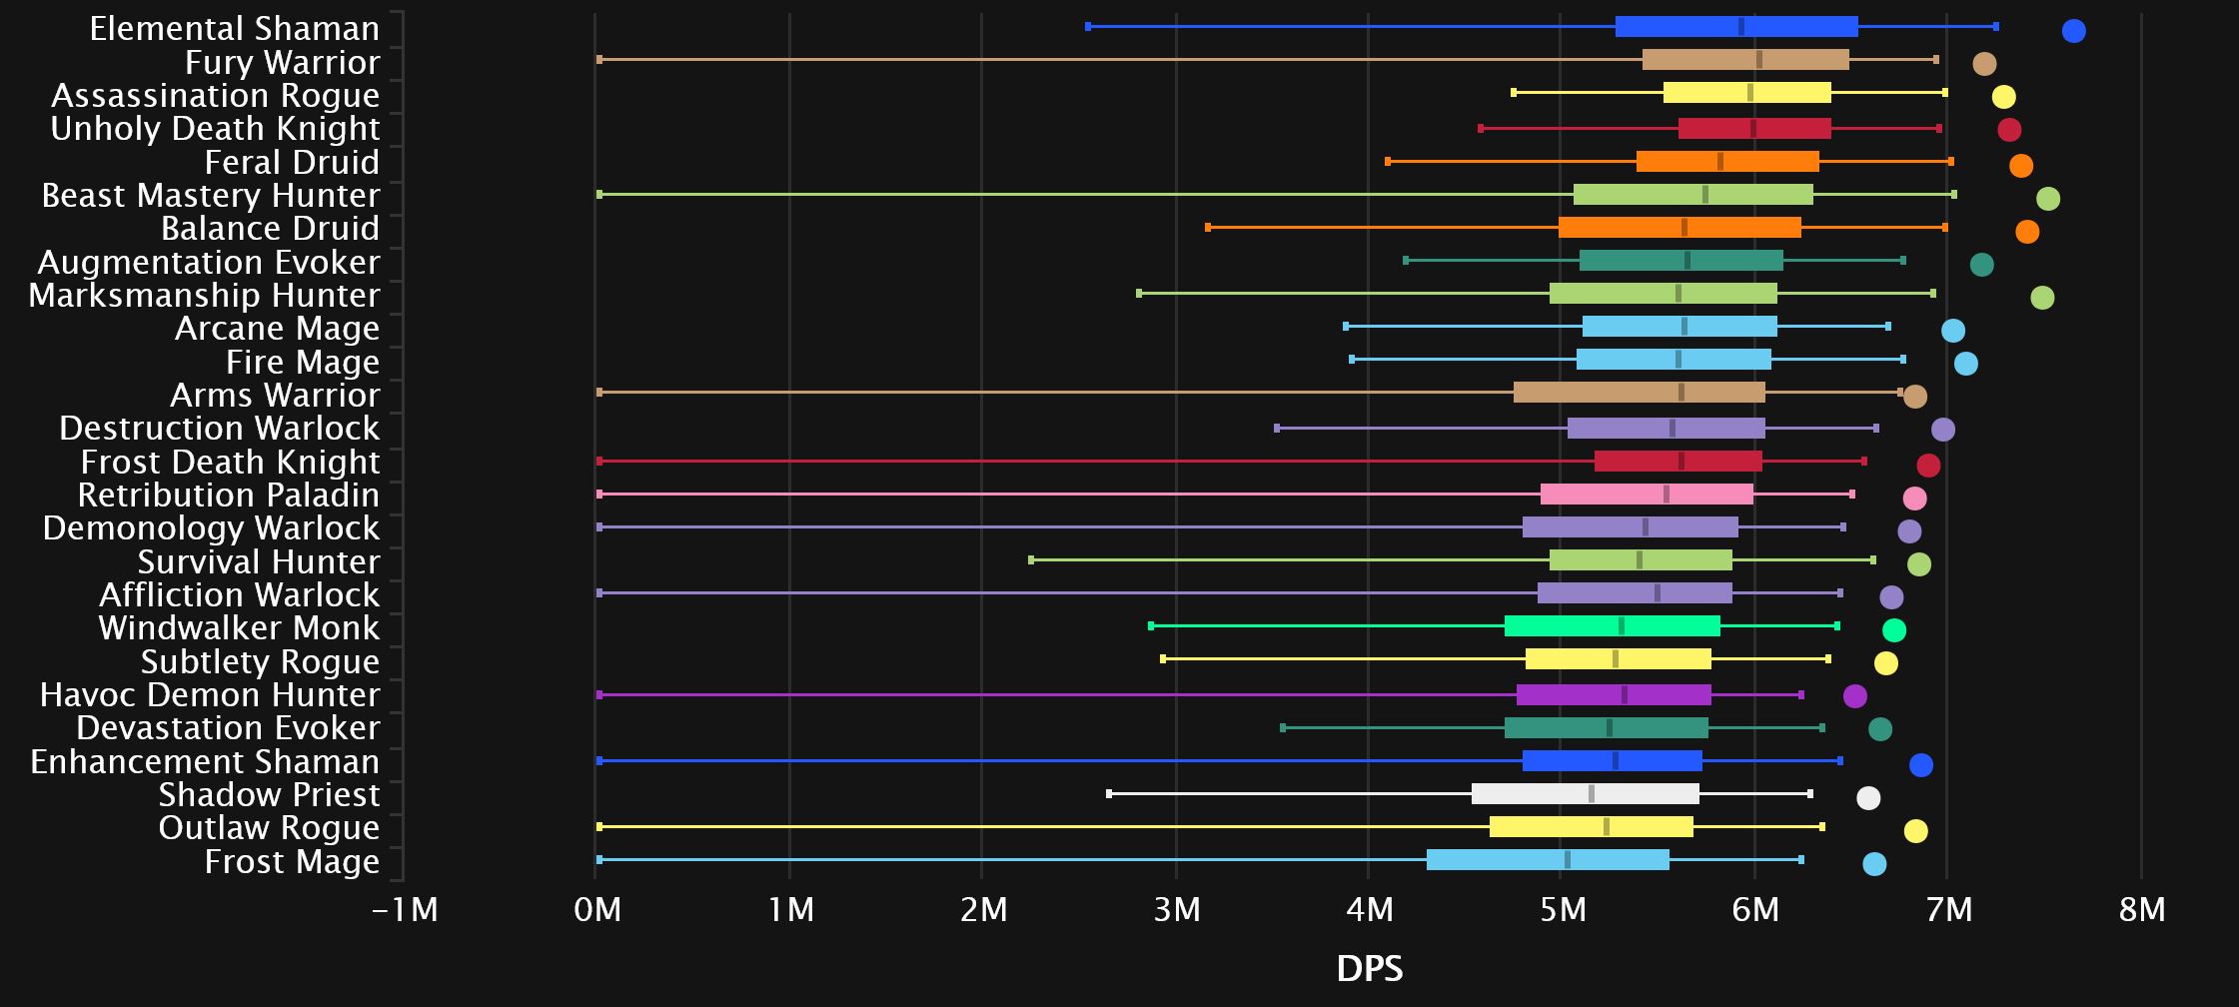Select the Augmentation Evoker teal box
Viewport: 2239px width, 1007px height.
tap(1680, 261)
